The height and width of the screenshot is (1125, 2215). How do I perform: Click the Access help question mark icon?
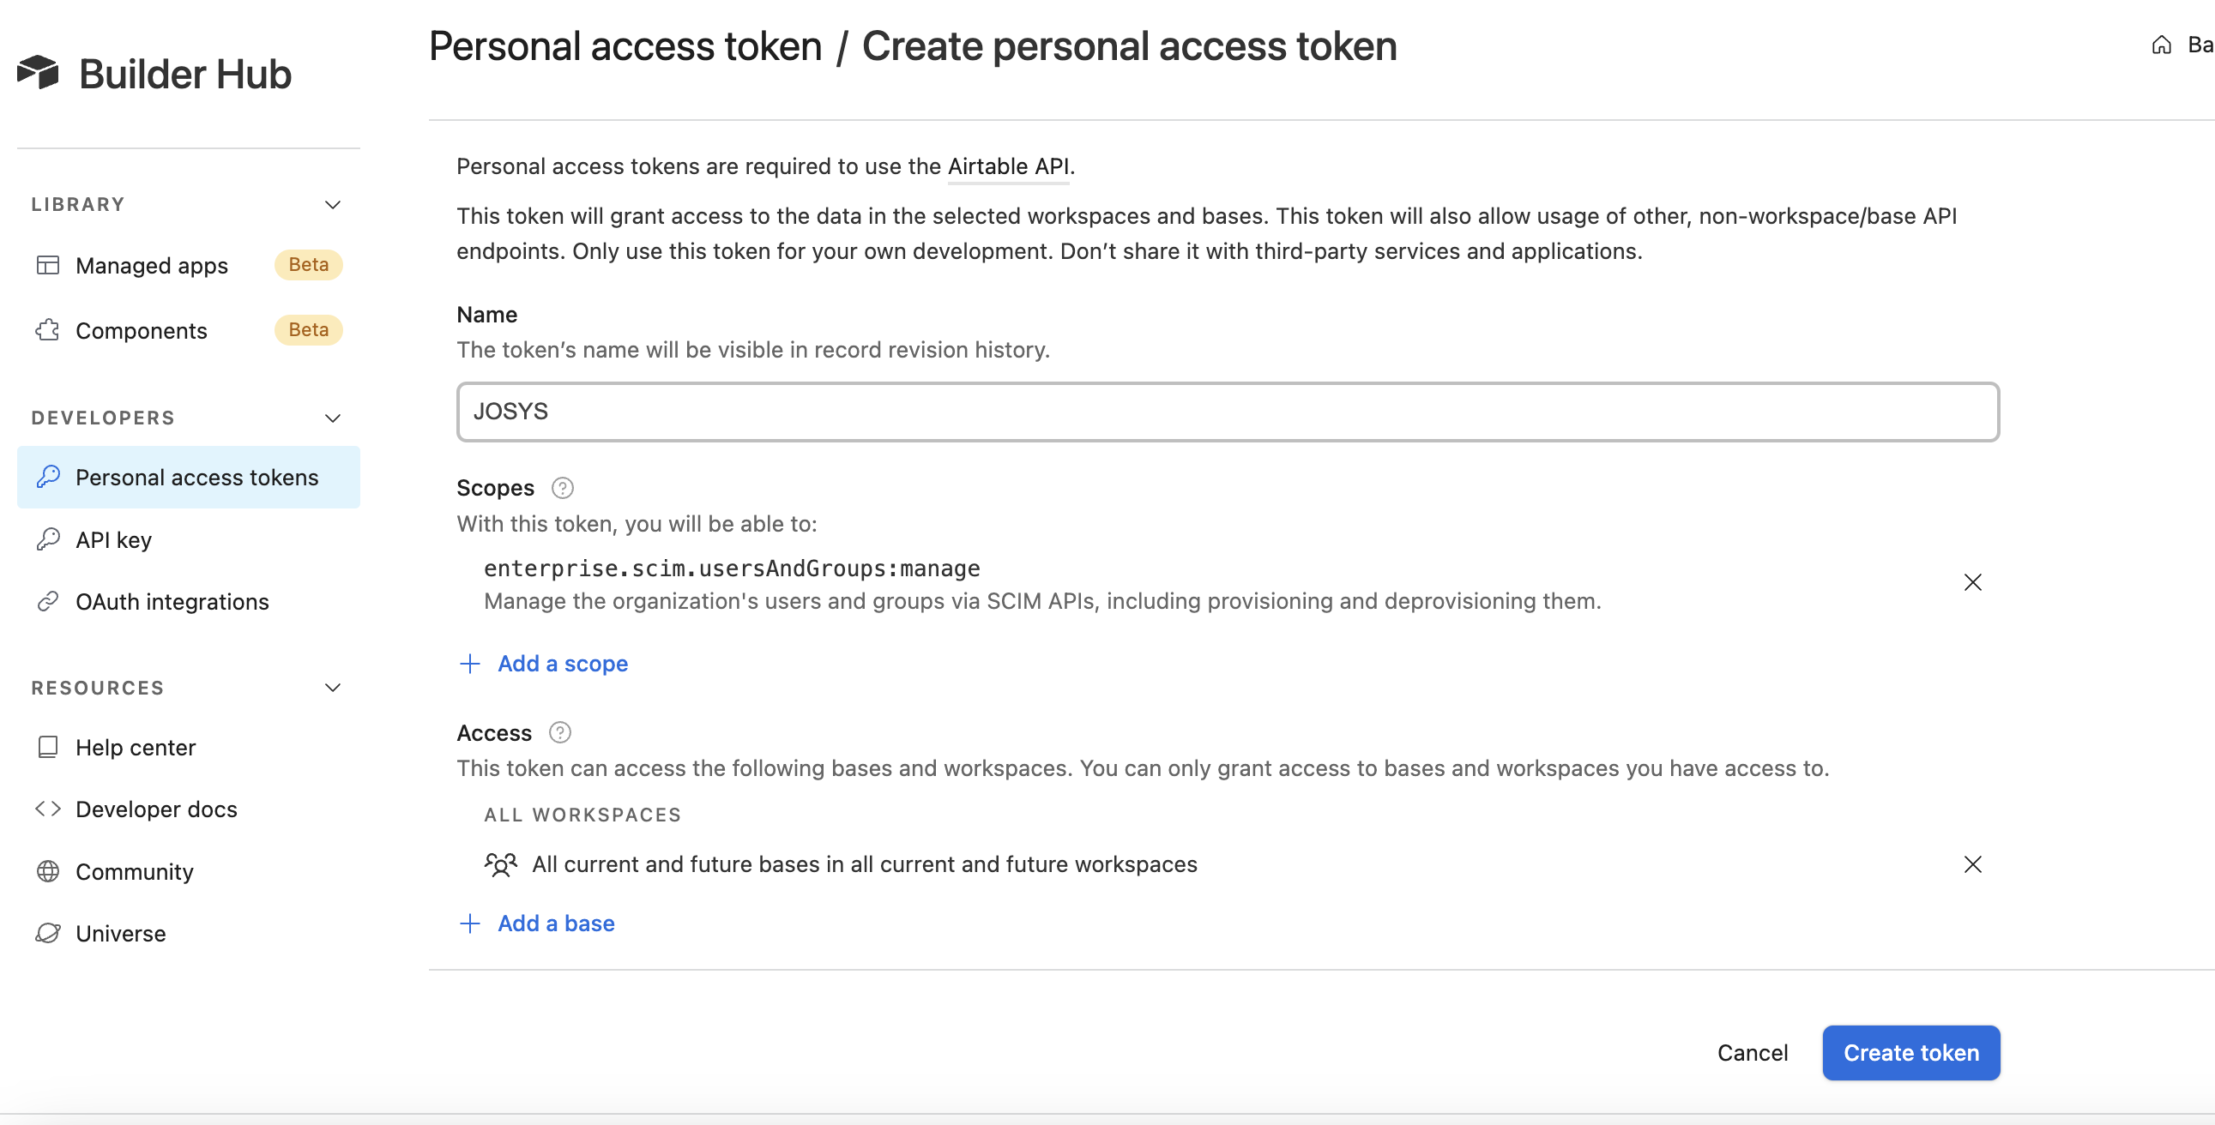click(560, 732)
